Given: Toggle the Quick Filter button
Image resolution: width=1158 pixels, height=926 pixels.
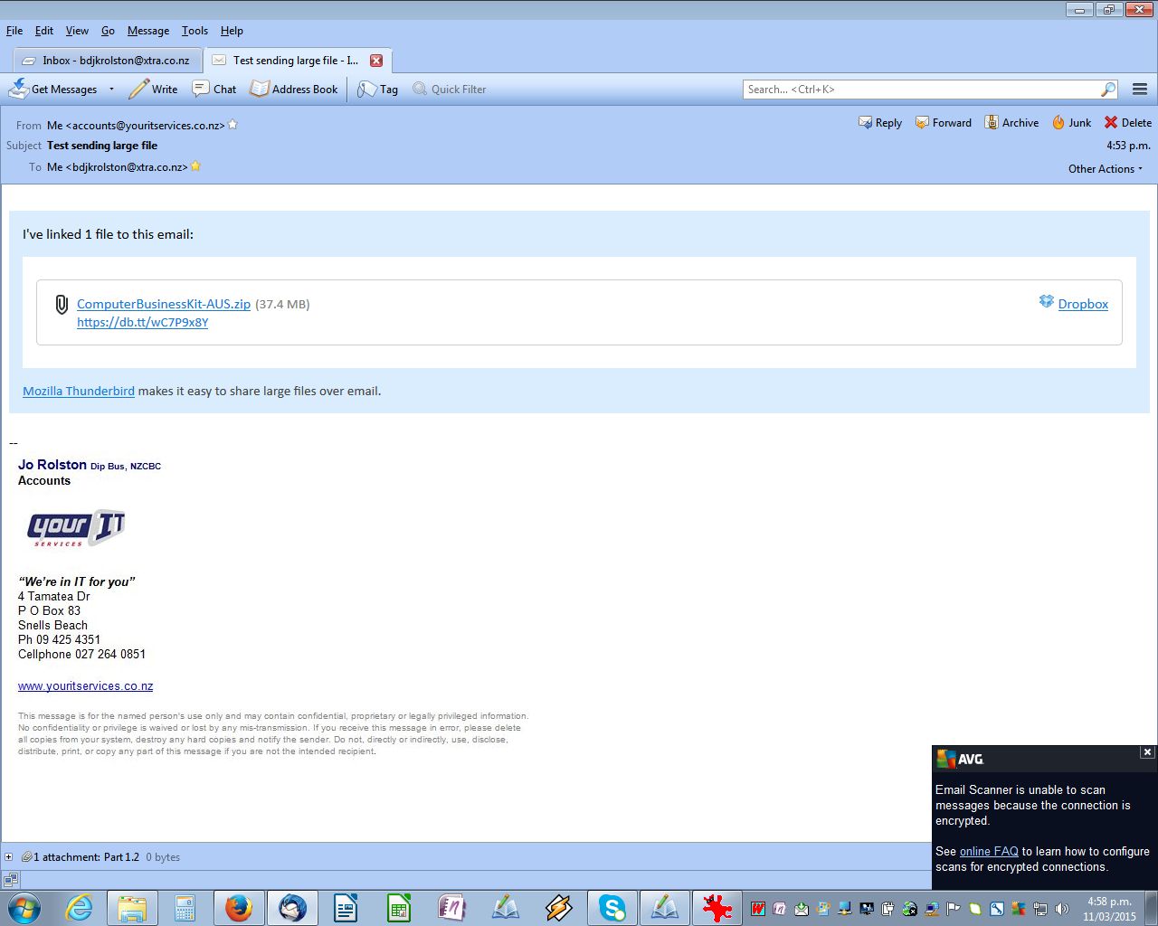Looking at the screenshot, I should point(450,90).
